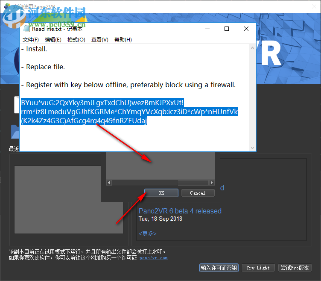The height and width of the screenshot is (281, 321).
Task: Click Cancel in the license dialog
Action: [198, 193]
